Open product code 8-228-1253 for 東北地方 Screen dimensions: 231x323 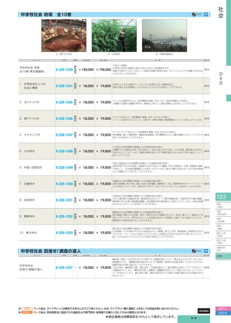pyautogui.click(x=64, y=233)
